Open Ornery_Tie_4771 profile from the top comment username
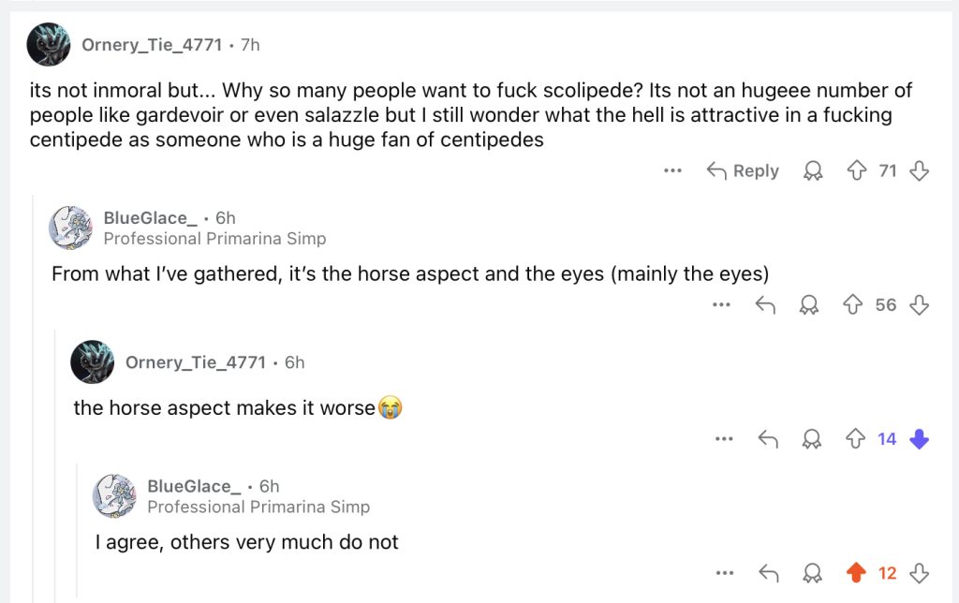This screenshot has width=959, height=603. pyautogui.click(x=152, y=44)
